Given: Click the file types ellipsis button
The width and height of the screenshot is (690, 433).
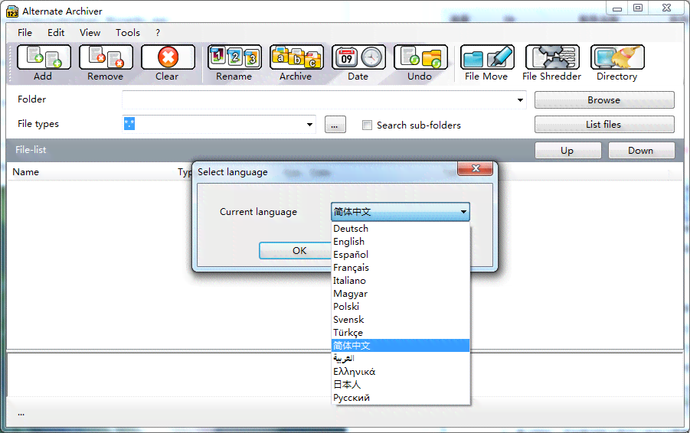Looking at the screenshot, I should (335, 125).
